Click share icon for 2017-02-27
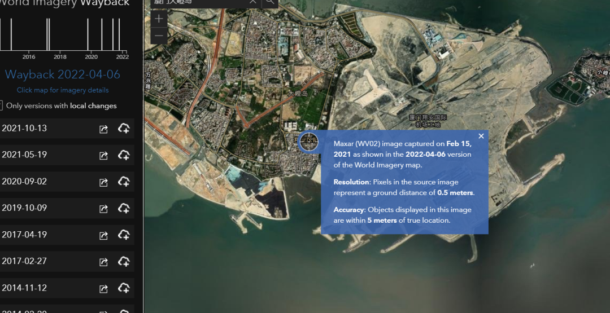Screen dimensions: 610x313 [x=103, y=262]
